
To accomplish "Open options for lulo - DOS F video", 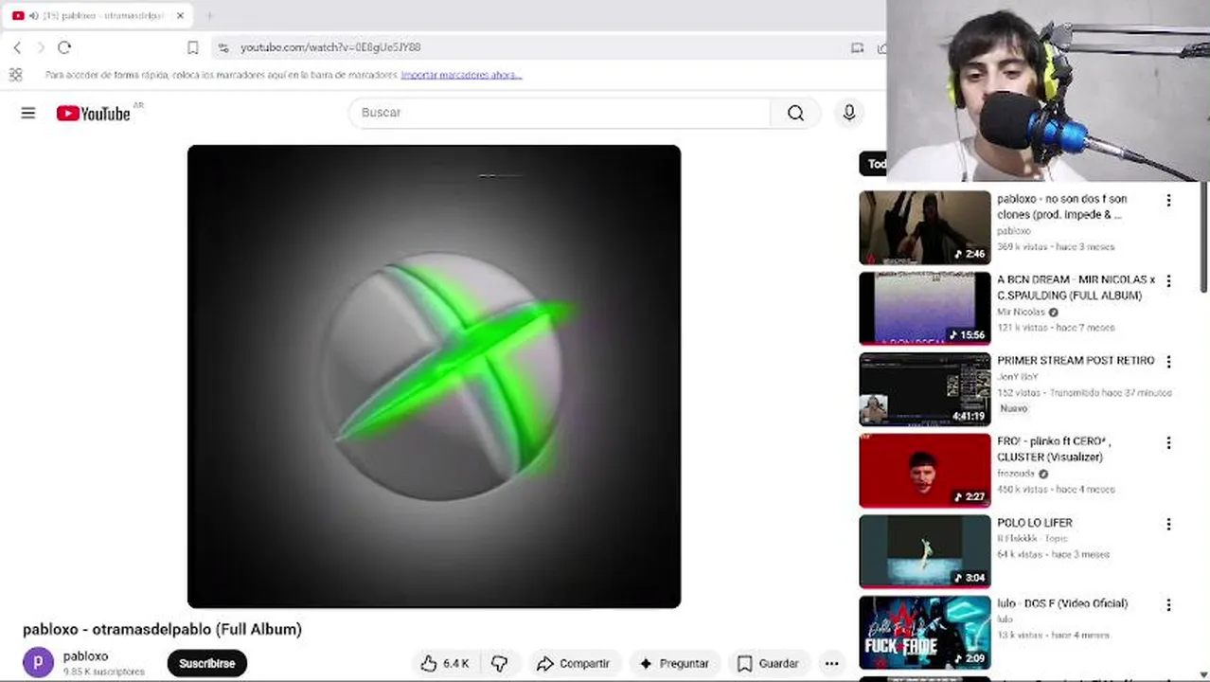I will [x=1168, y=604].
